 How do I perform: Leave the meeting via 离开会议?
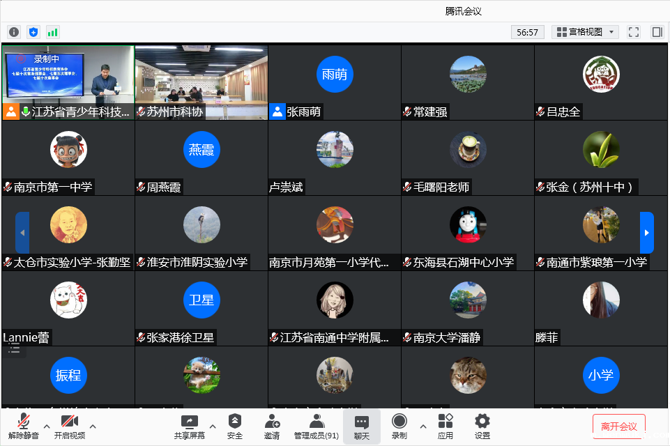coord(619,426)
